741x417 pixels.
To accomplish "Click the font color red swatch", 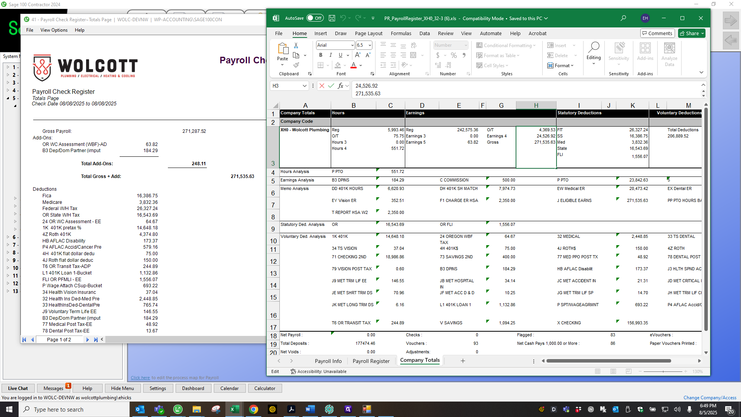I will coord(353,65).
